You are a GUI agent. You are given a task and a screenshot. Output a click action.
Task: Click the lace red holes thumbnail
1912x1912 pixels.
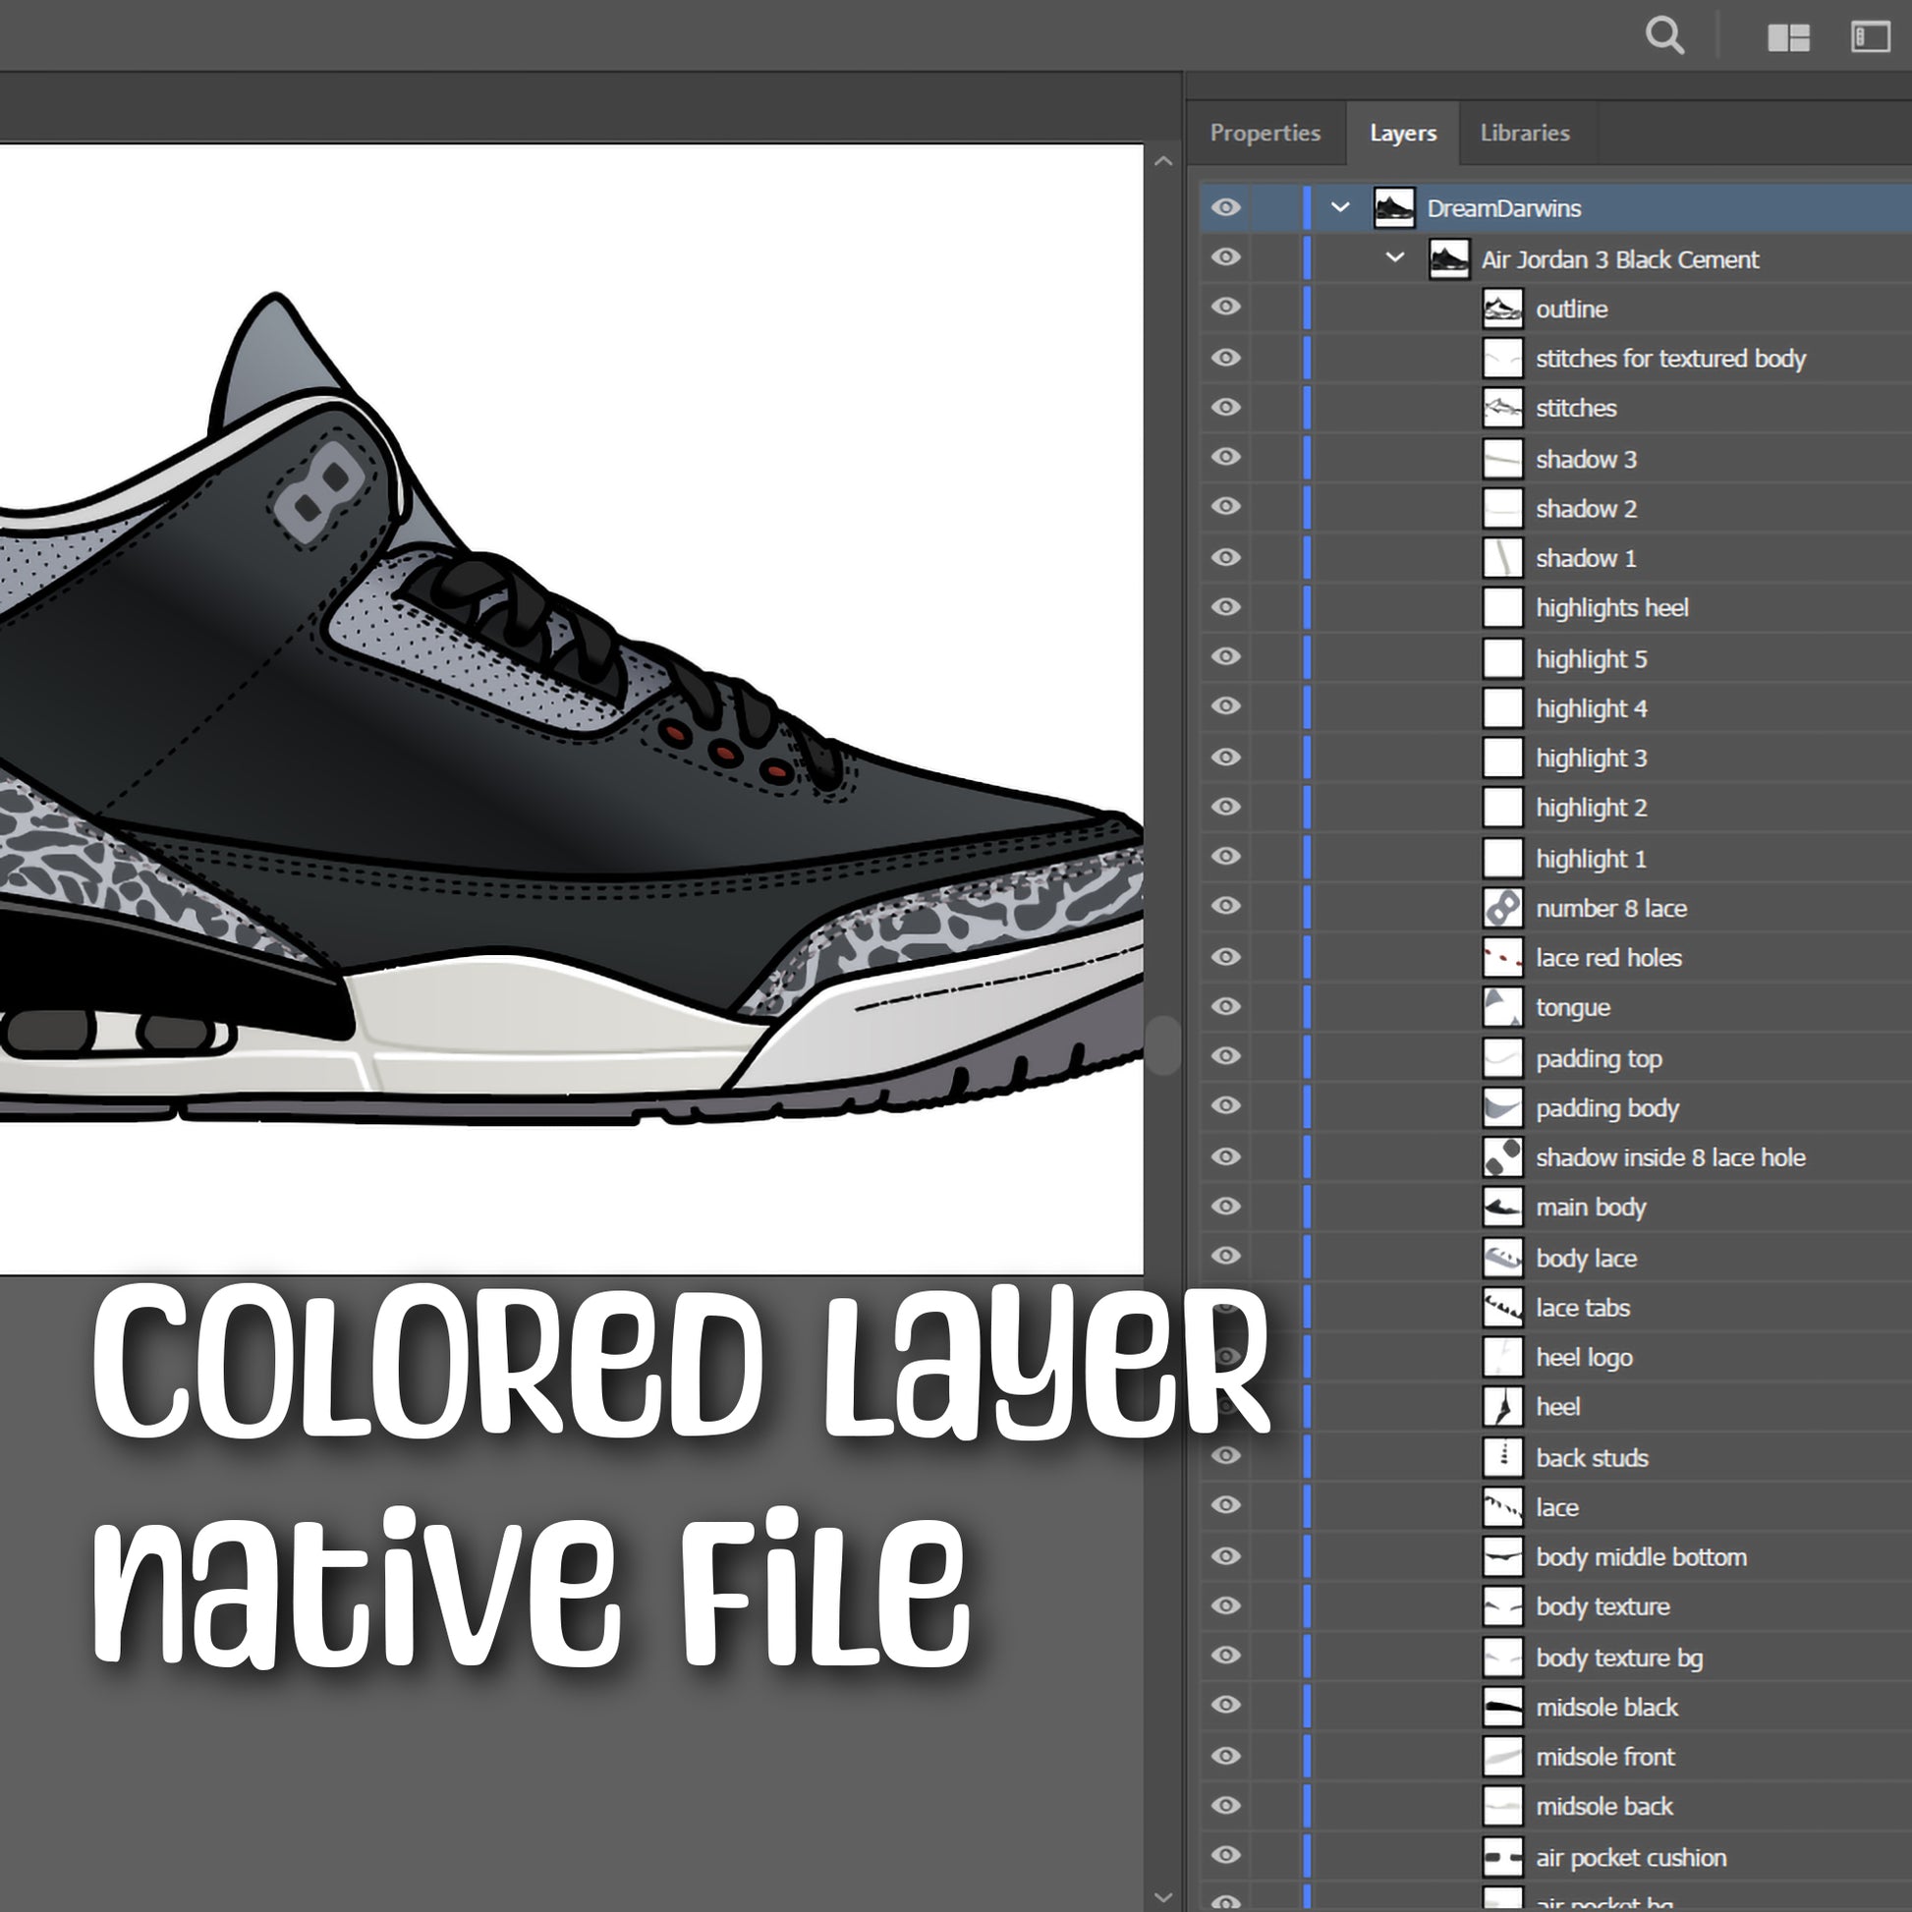pyautogui.click(x=1502, y=957)
